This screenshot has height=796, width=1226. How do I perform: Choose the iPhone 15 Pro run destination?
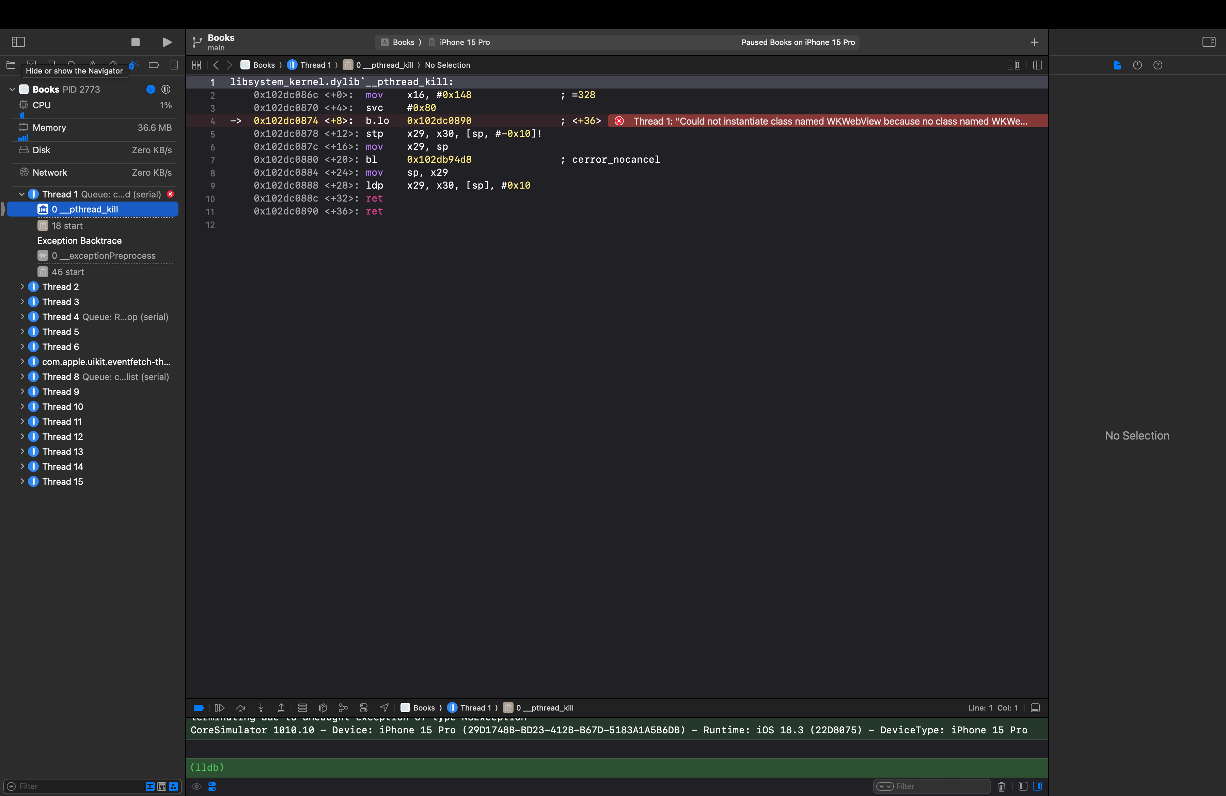[459, 42]
